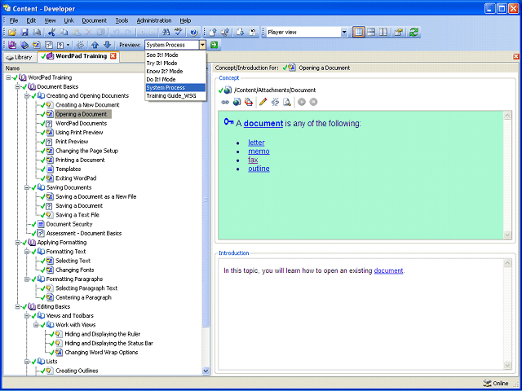Open the Administration menu
The image size is (522, 391).
pyautogui.click(x=154, y=20)
